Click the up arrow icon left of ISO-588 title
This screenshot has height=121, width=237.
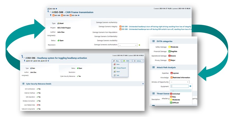pos(48,11)
